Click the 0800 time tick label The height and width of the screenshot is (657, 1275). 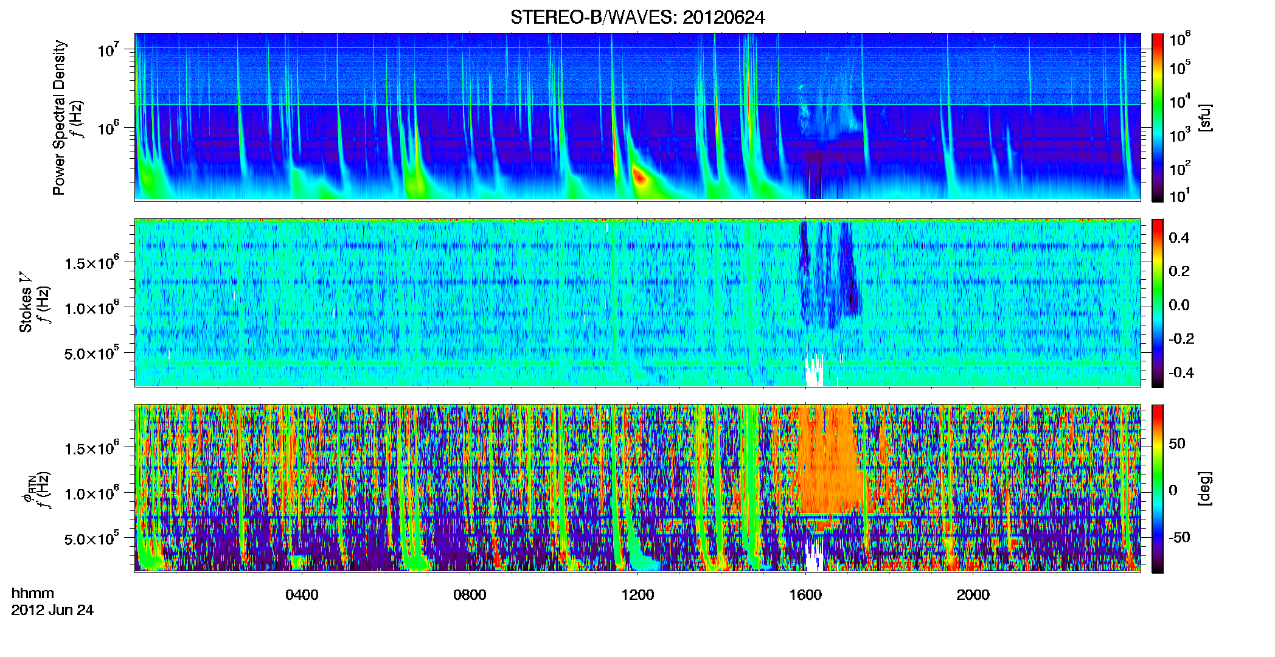click(470, 595)
